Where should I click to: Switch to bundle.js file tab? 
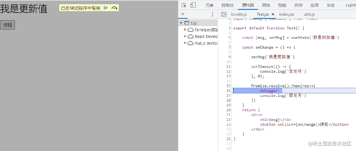[x=239, y=14]
